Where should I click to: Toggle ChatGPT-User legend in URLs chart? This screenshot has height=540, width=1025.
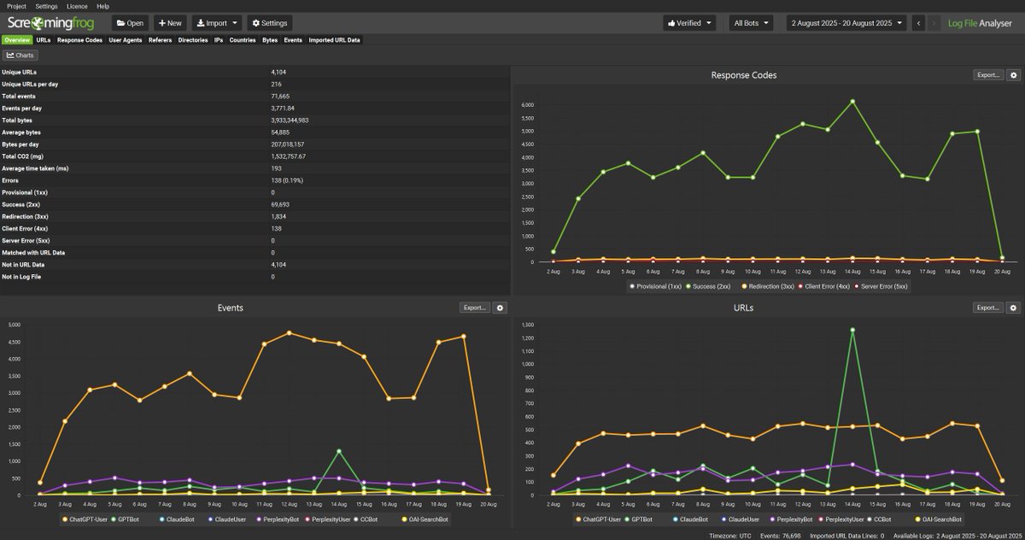[x=598, y=519]
